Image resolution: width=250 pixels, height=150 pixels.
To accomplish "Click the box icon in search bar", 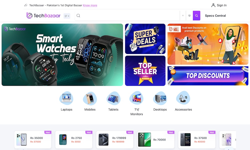I will point(189,15).
